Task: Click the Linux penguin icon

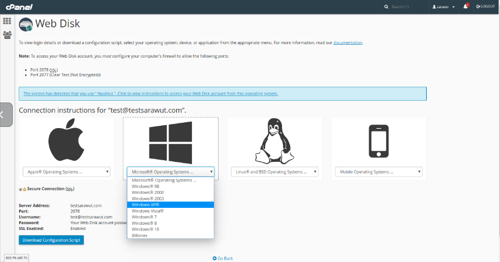Action: [274, 141]
